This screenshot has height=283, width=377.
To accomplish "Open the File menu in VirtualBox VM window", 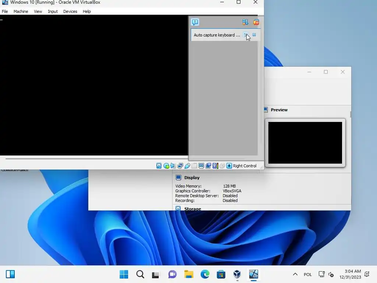I will tap(5, 11).
